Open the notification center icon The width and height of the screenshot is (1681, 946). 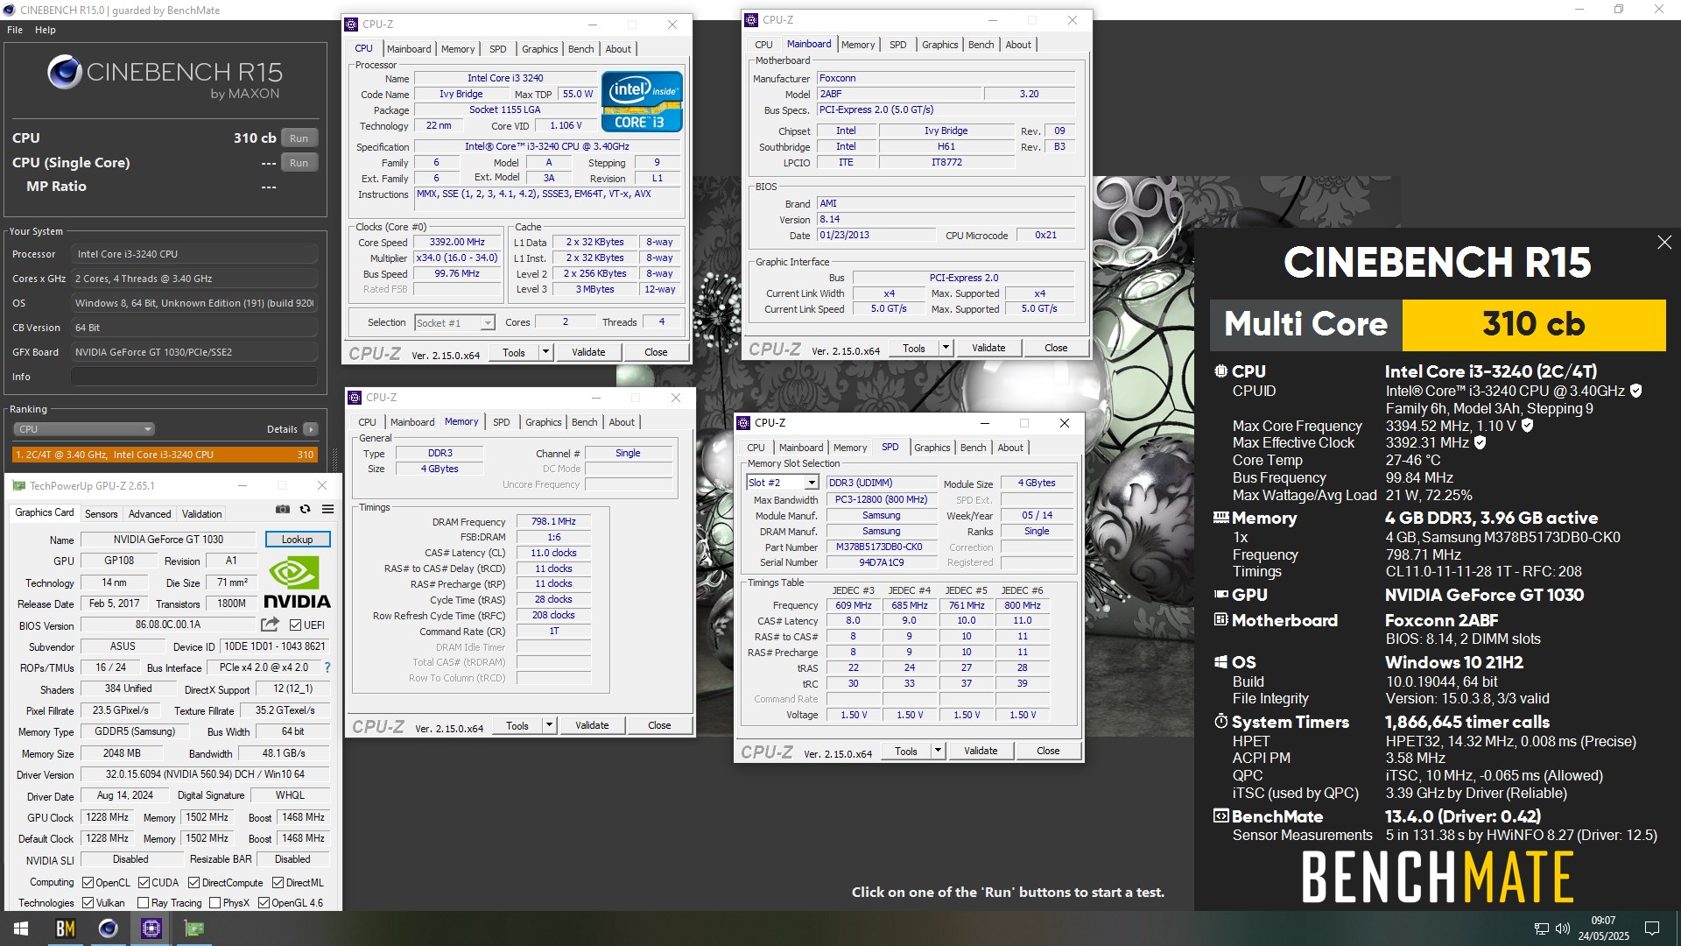click(1652, 928)
